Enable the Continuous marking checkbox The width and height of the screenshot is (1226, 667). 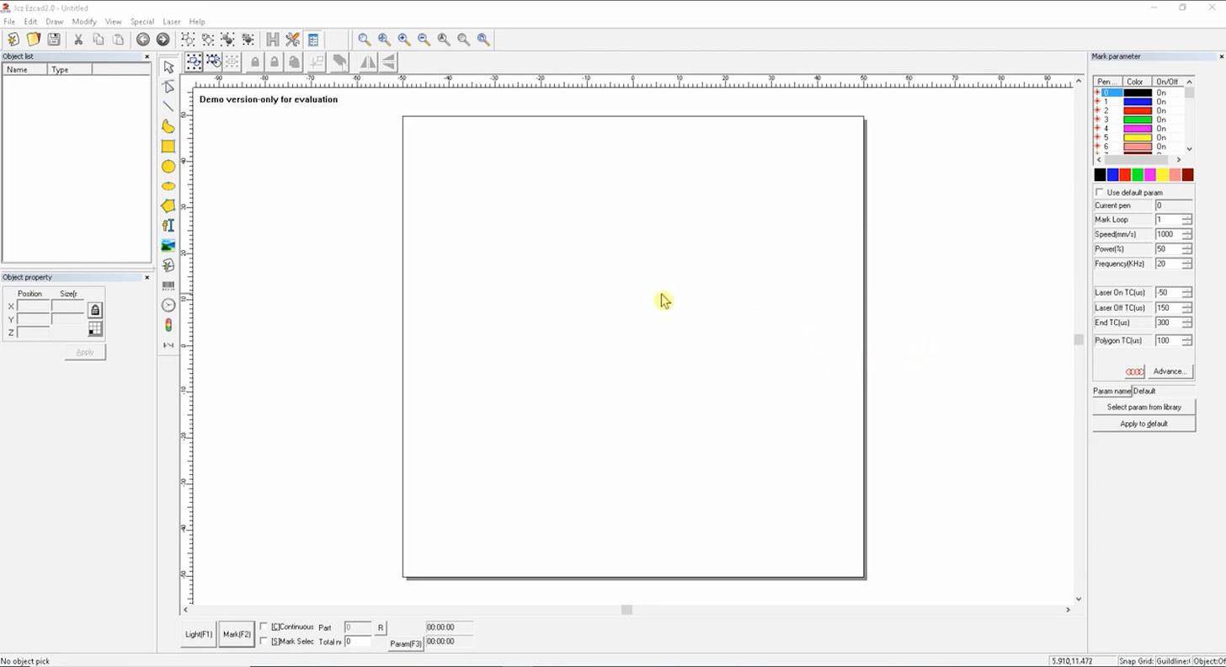tap(264, 627)
